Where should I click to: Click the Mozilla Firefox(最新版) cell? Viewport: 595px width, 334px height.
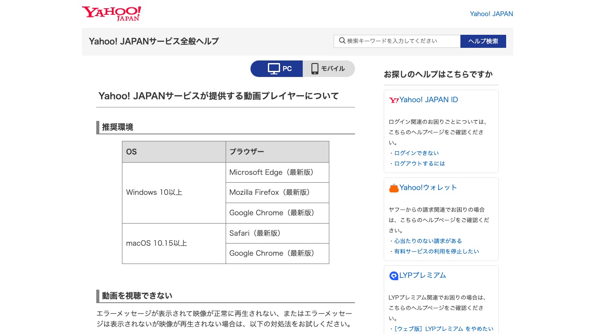(277, 193)
